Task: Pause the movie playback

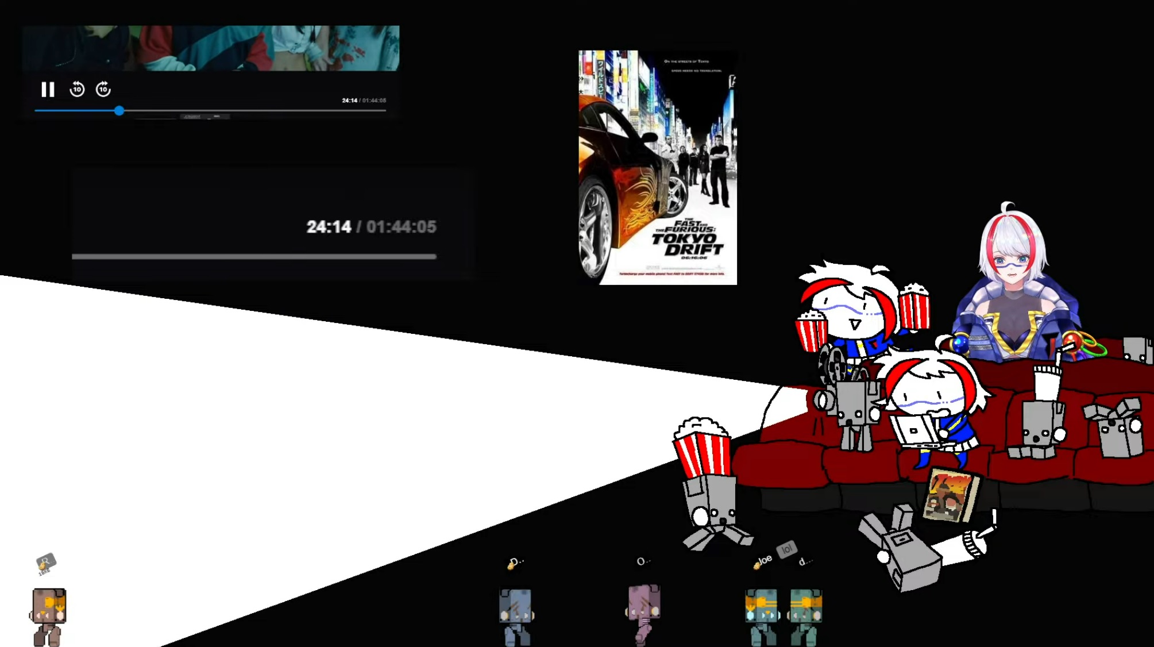Action: (x=48, y=90)
